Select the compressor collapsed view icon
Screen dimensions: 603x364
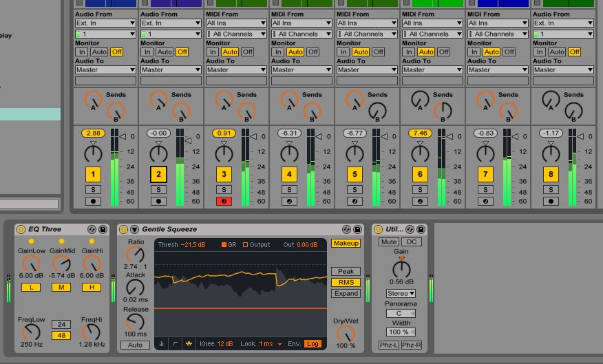point(162,343)
